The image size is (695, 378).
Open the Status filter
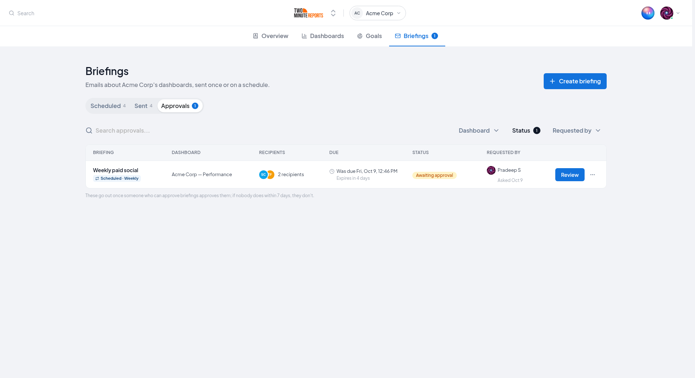coord(526,130)
